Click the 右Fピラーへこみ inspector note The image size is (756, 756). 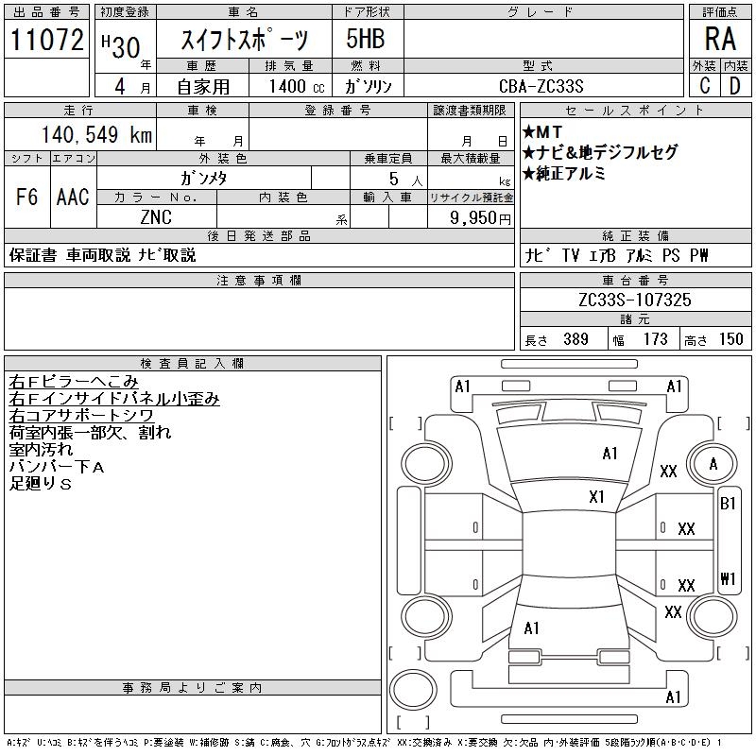click(74, 382)
